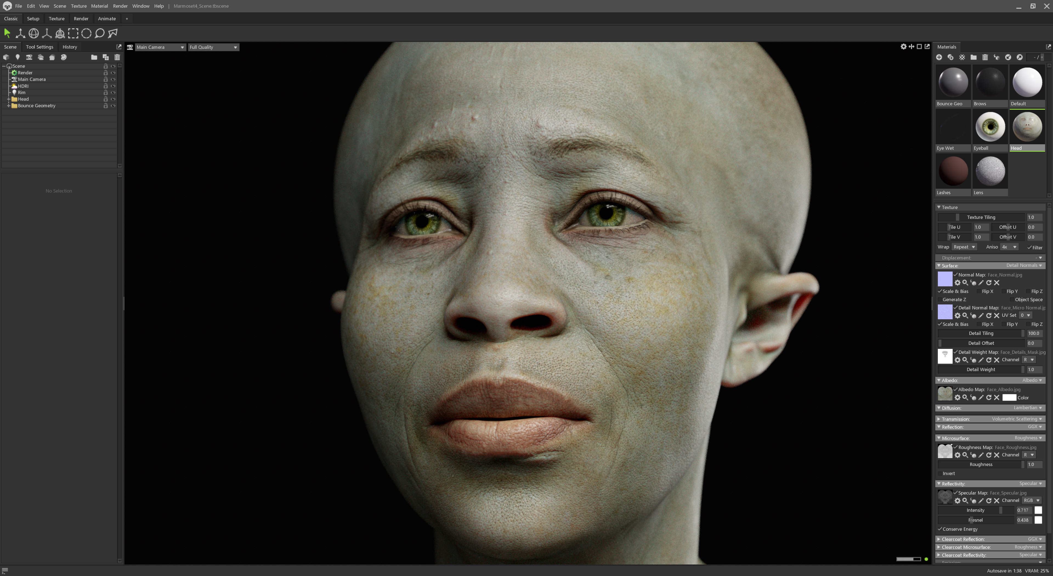
Task: Add a camera using the scene toolbar
Action: tap(29, 57)
